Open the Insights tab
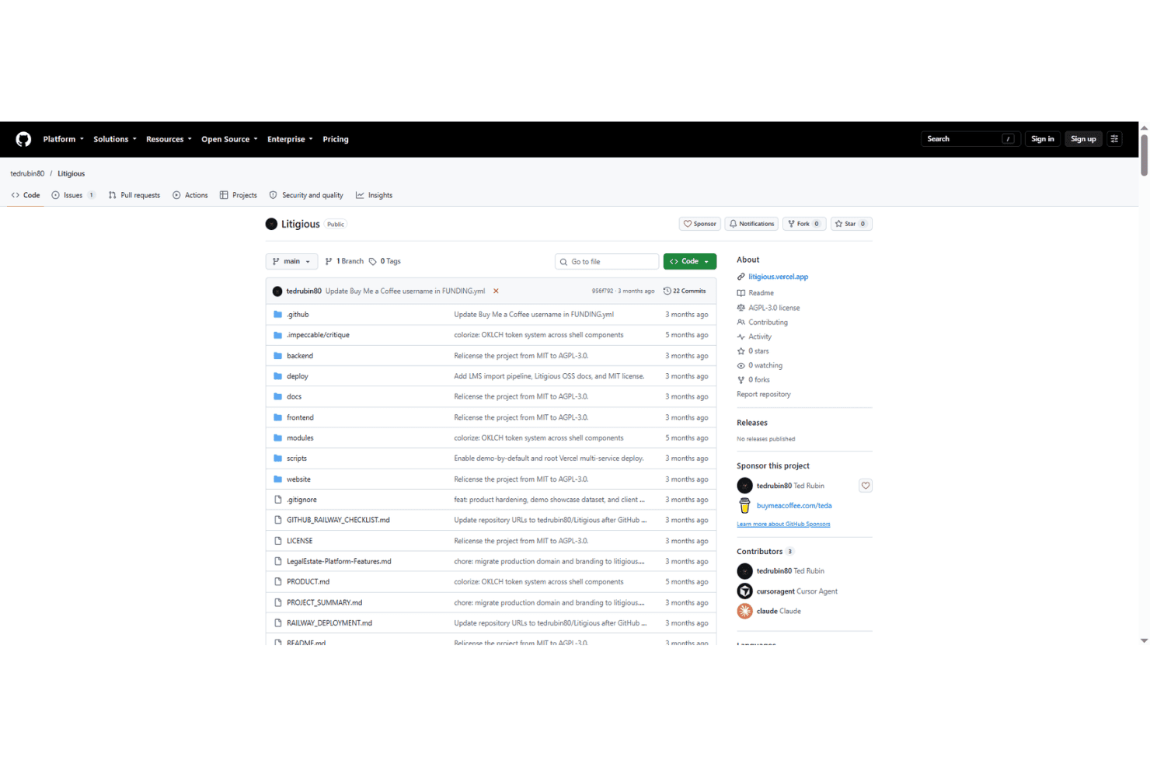This screenshot has width=1150, height=767. [x=374, y=196]
